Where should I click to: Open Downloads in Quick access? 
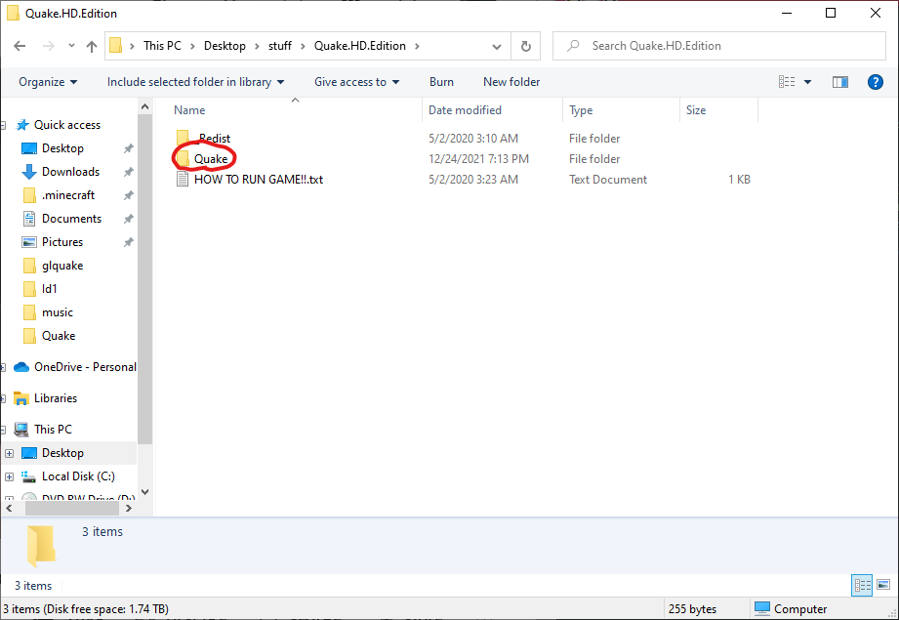point(70,172)
